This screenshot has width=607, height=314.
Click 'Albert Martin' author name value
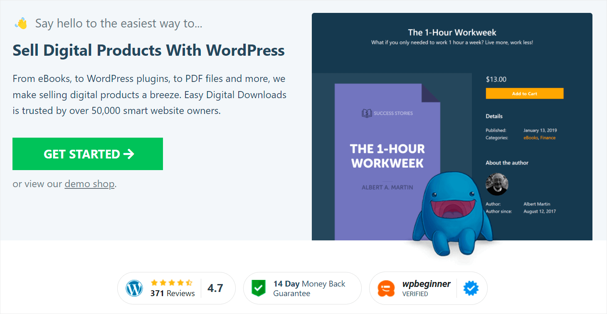pyautogui.click(x=537, y=204)
